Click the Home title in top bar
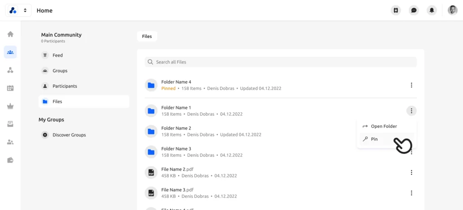This screenshot has width=463, height=210. pyautogui.click(x=45, y=11)
